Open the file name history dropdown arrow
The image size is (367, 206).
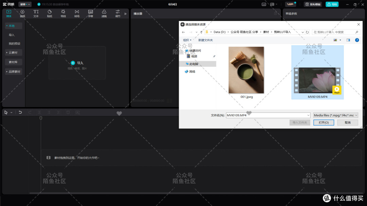coord(308,115)
